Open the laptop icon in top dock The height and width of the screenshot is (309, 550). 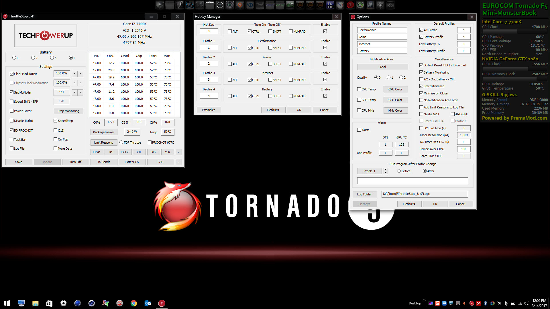(x=160, y=5)
